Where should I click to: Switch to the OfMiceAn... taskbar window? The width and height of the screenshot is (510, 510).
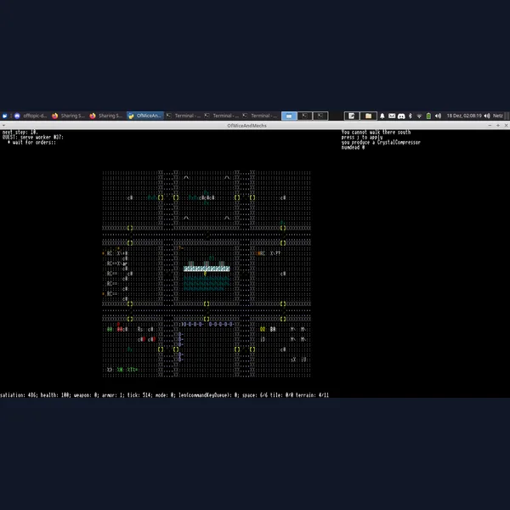point(144,116)
